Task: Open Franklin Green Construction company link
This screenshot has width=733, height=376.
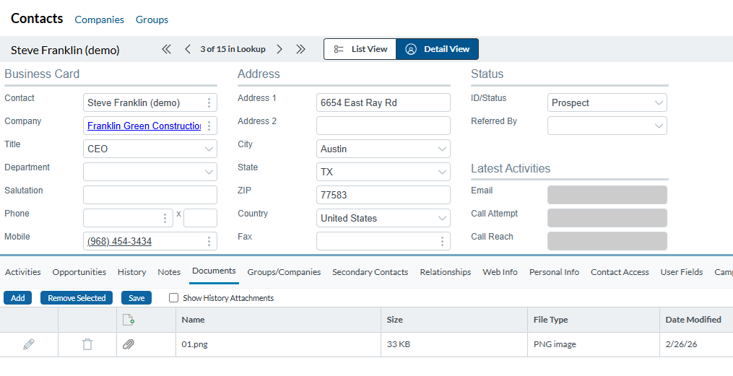Action: (144, 126)
